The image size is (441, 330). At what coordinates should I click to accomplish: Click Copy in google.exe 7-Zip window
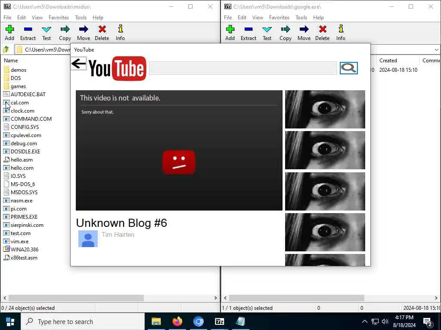286,33
